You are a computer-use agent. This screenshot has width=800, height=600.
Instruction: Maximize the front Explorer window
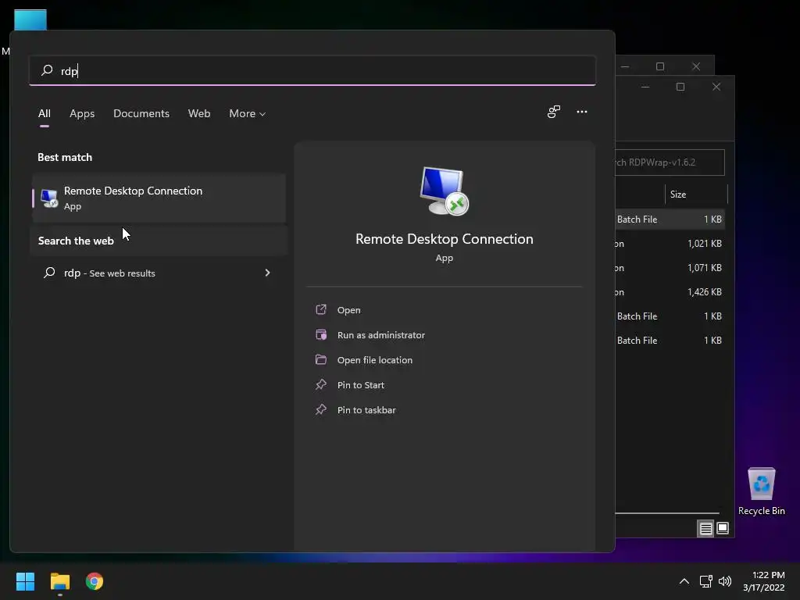(x=680, y=87)
